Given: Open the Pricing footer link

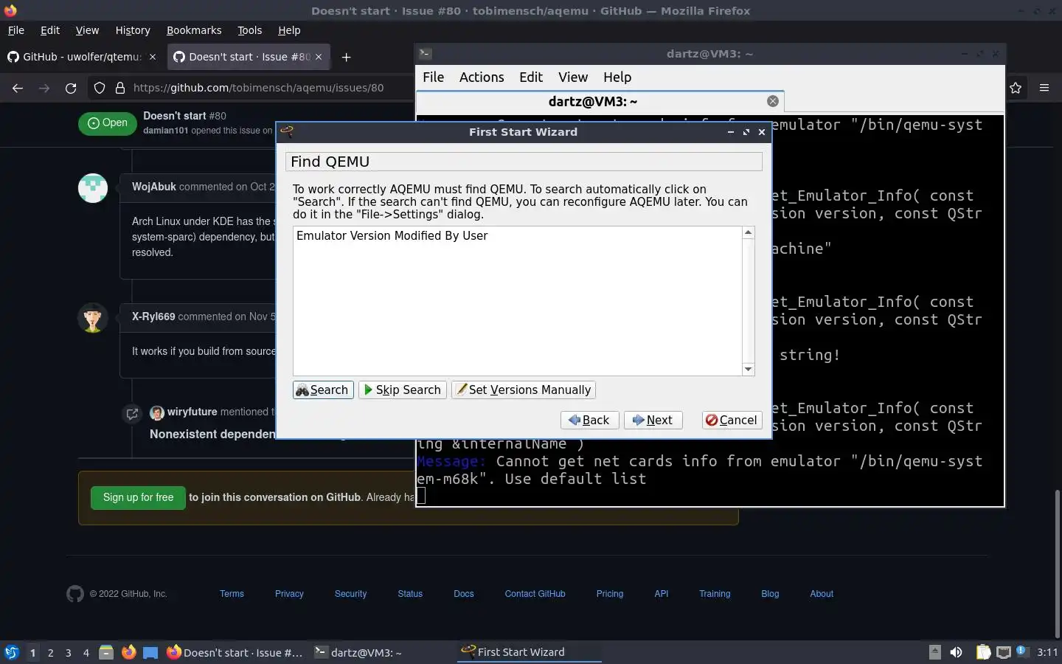Looking at the screenshot, I should tap(610, 594).
